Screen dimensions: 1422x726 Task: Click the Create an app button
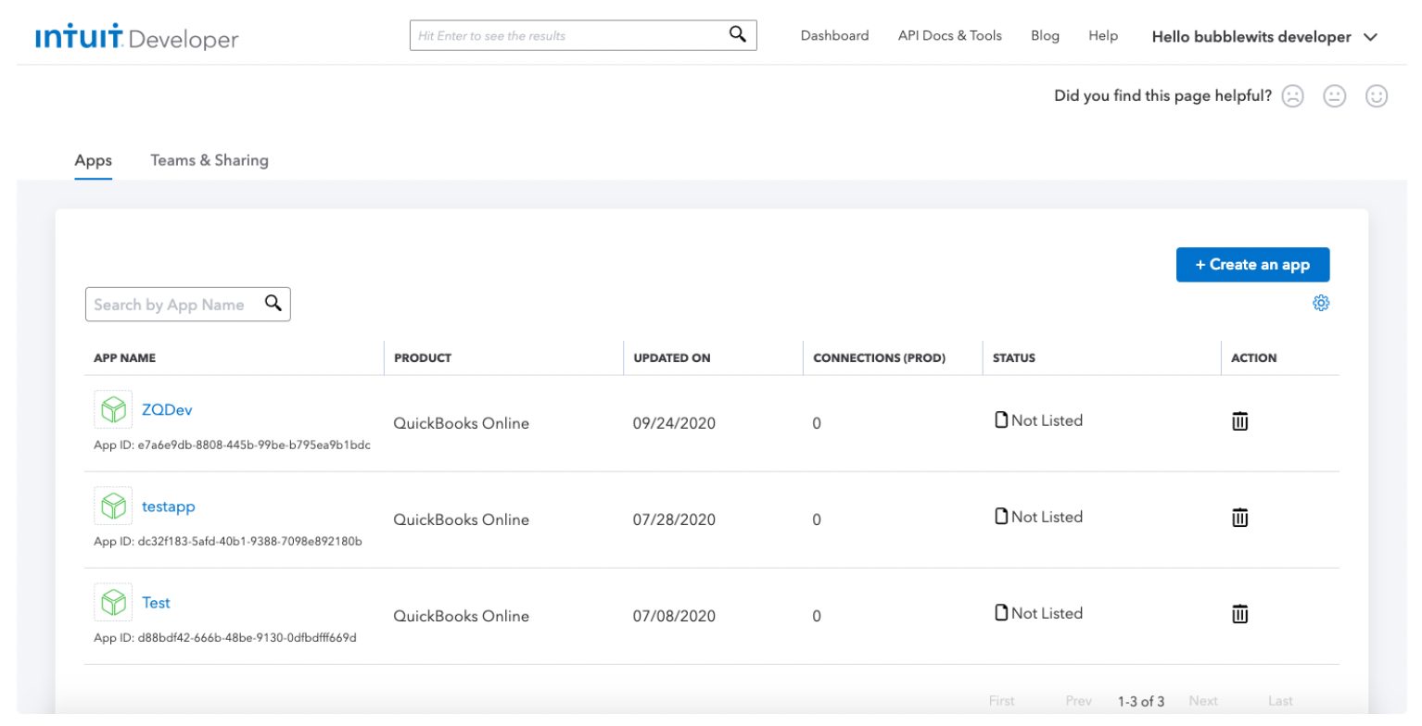coord(1252,265)
